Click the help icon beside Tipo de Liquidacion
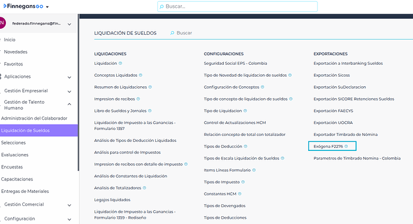The image size is (413, 224). [245, 111]
